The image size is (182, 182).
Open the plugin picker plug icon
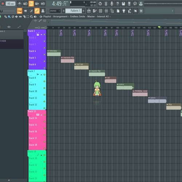tap(124, 11)
